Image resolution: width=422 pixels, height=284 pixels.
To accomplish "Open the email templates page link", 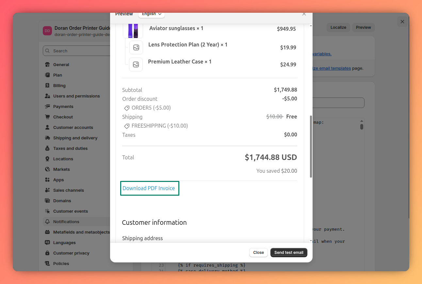I will click(x=332, y=68).
